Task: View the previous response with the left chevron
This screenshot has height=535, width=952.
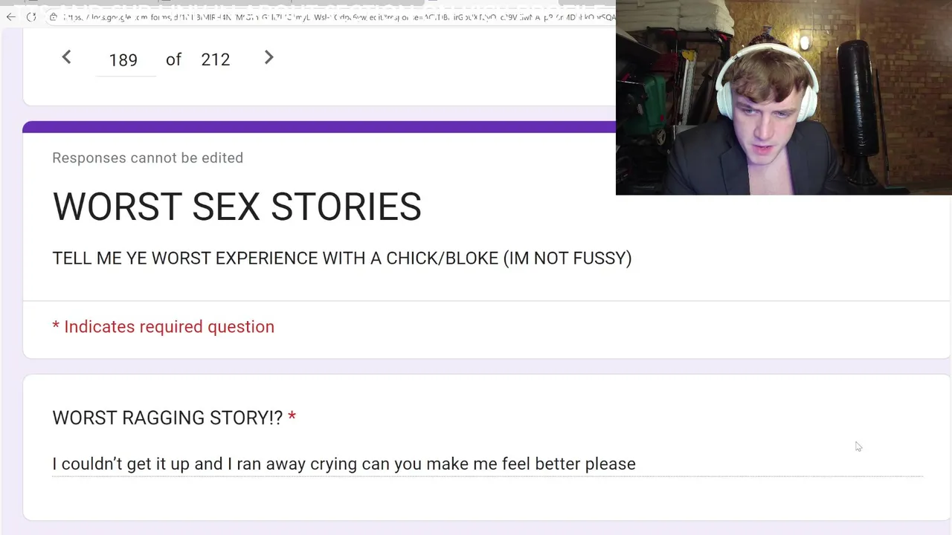Action: [66, 57]
